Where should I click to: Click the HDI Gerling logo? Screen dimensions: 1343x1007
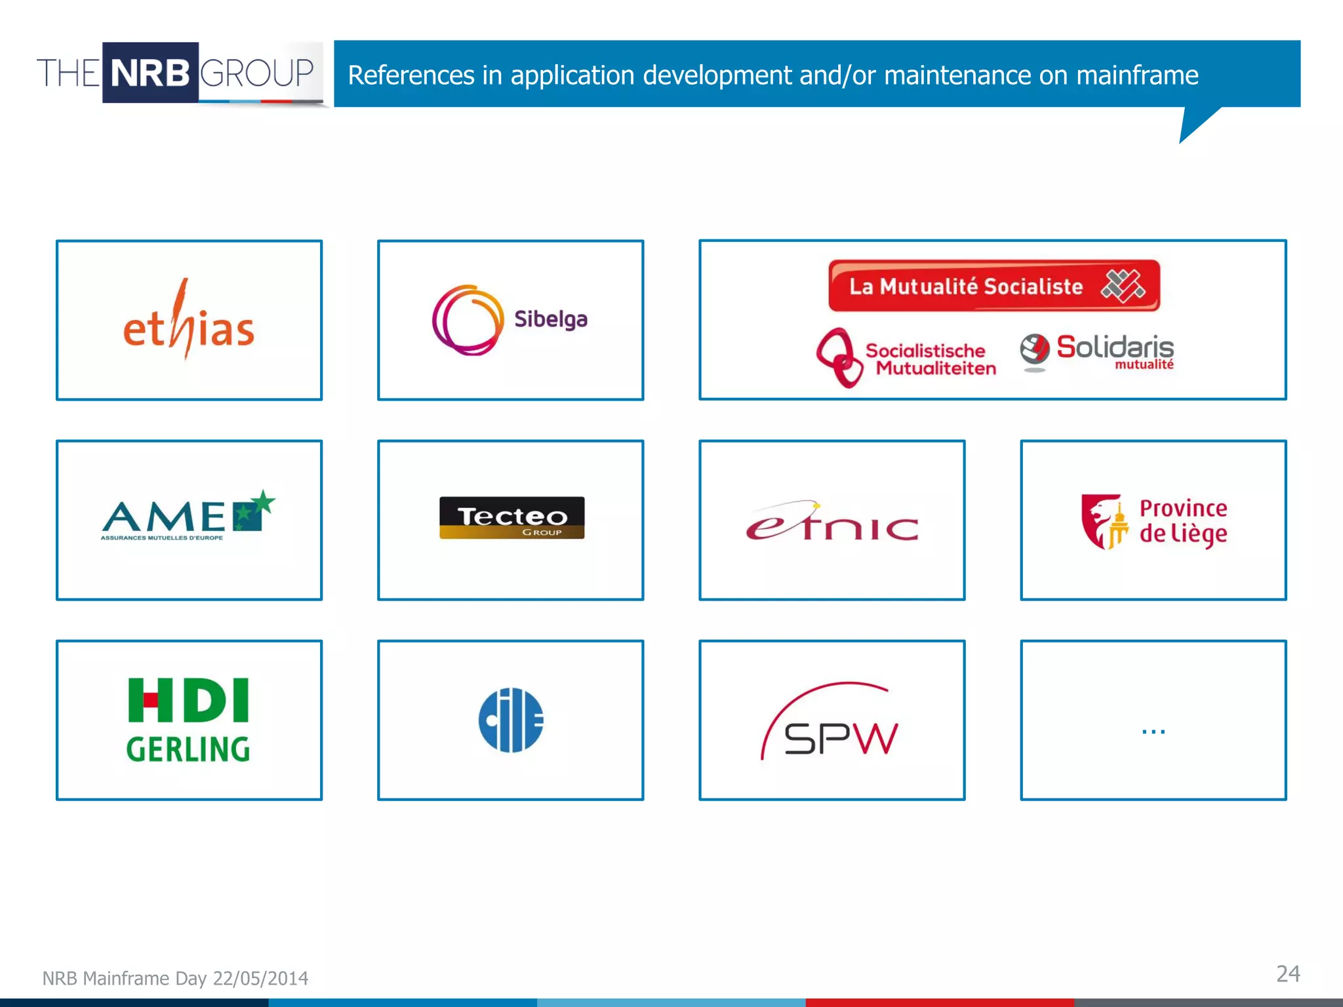[x=189, y=720]
